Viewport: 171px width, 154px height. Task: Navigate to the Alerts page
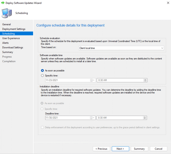(5, 43)
